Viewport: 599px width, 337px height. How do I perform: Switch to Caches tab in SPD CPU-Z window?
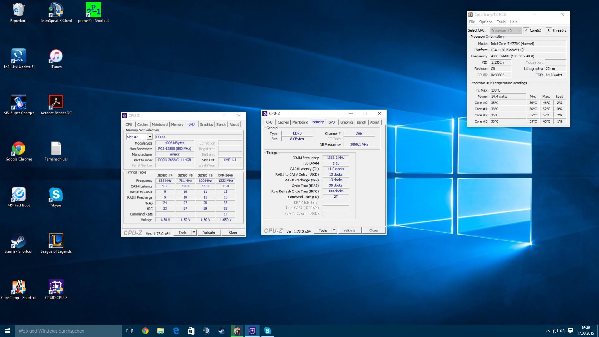tap(143, 124)
